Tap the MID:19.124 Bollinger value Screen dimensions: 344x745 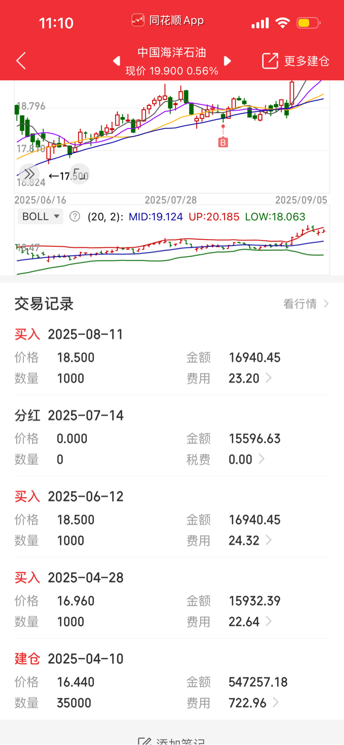[x=155, y=217]
